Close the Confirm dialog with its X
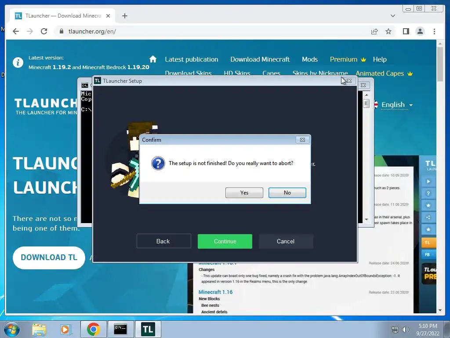This screenshot has height=338, width=450. 302,140
